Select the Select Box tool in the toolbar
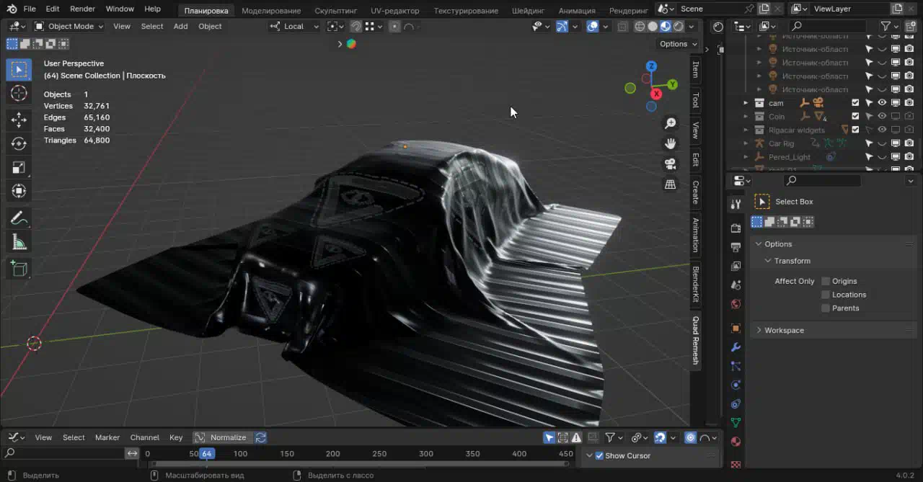Viewport: 923px width, 482px height. tap(19, 70)
